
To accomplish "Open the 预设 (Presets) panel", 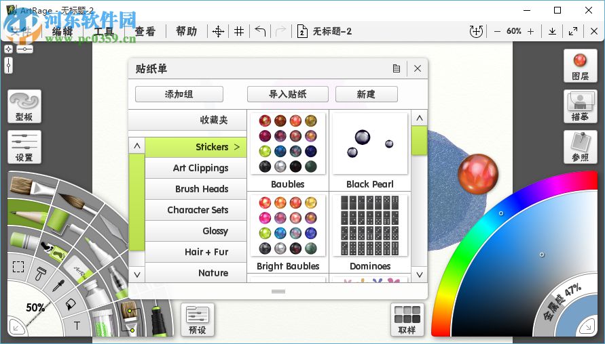I will coord(198,320).
